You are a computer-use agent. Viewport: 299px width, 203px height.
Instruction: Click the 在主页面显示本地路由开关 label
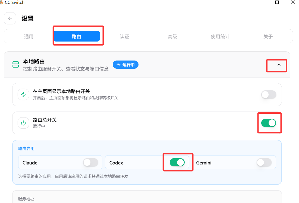click(x=61, y=91)
